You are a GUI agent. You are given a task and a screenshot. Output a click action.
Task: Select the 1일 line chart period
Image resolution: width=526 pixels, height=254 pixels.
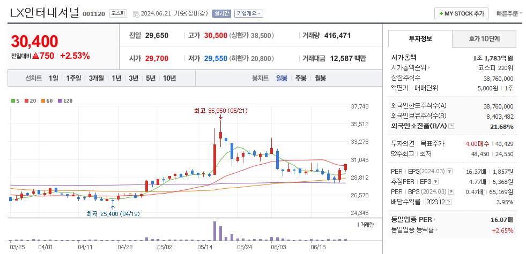[53, 79]
